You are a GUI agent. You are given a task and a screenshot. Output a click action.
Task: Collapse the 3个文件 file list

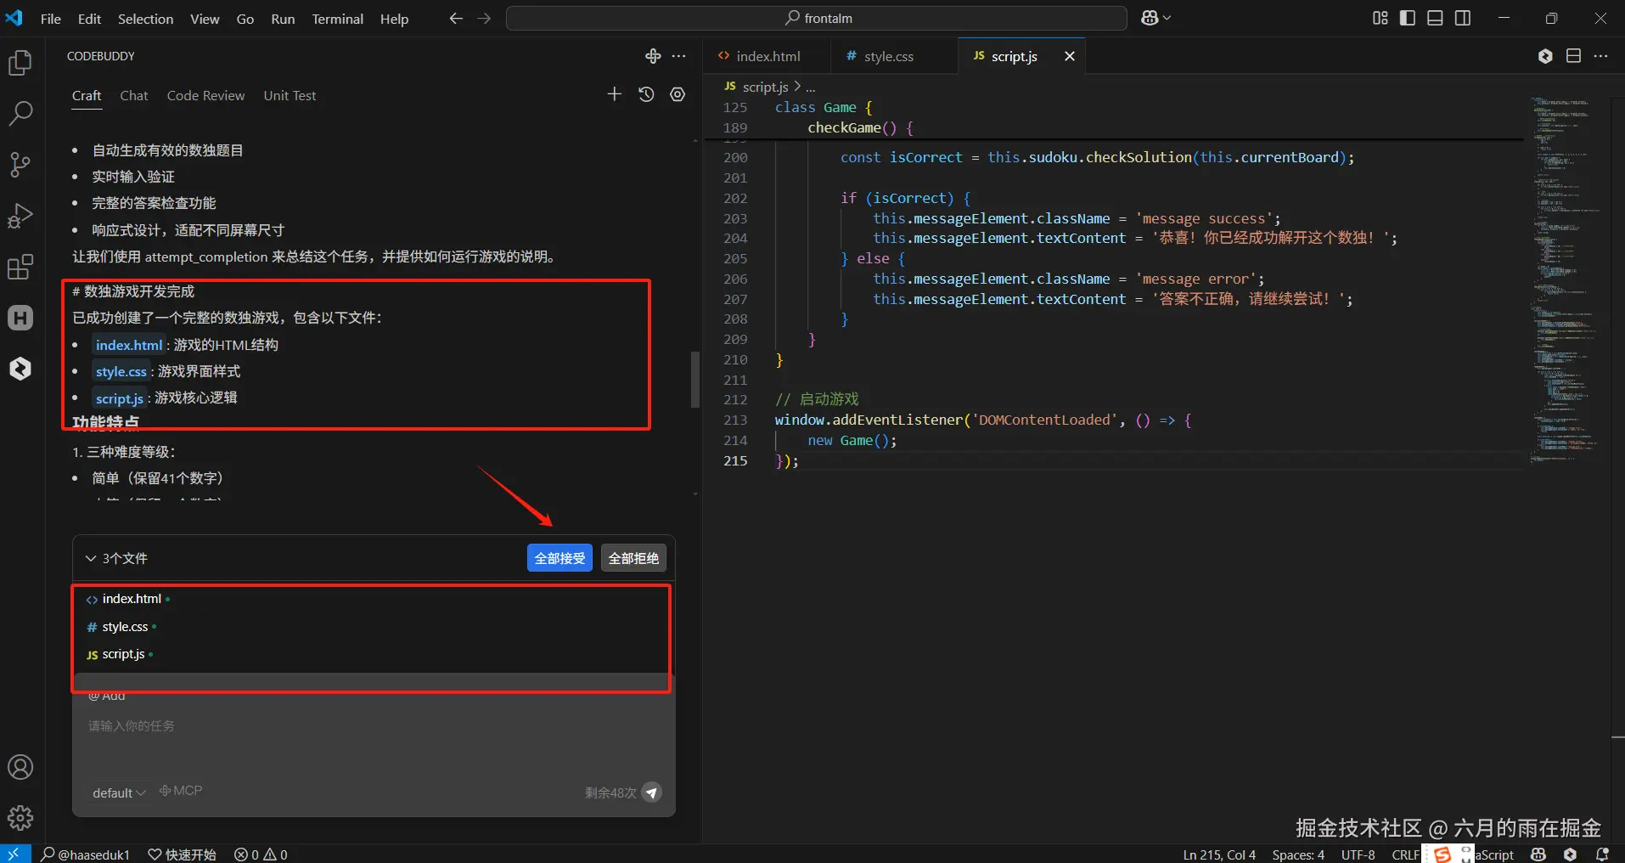[91, 558]
